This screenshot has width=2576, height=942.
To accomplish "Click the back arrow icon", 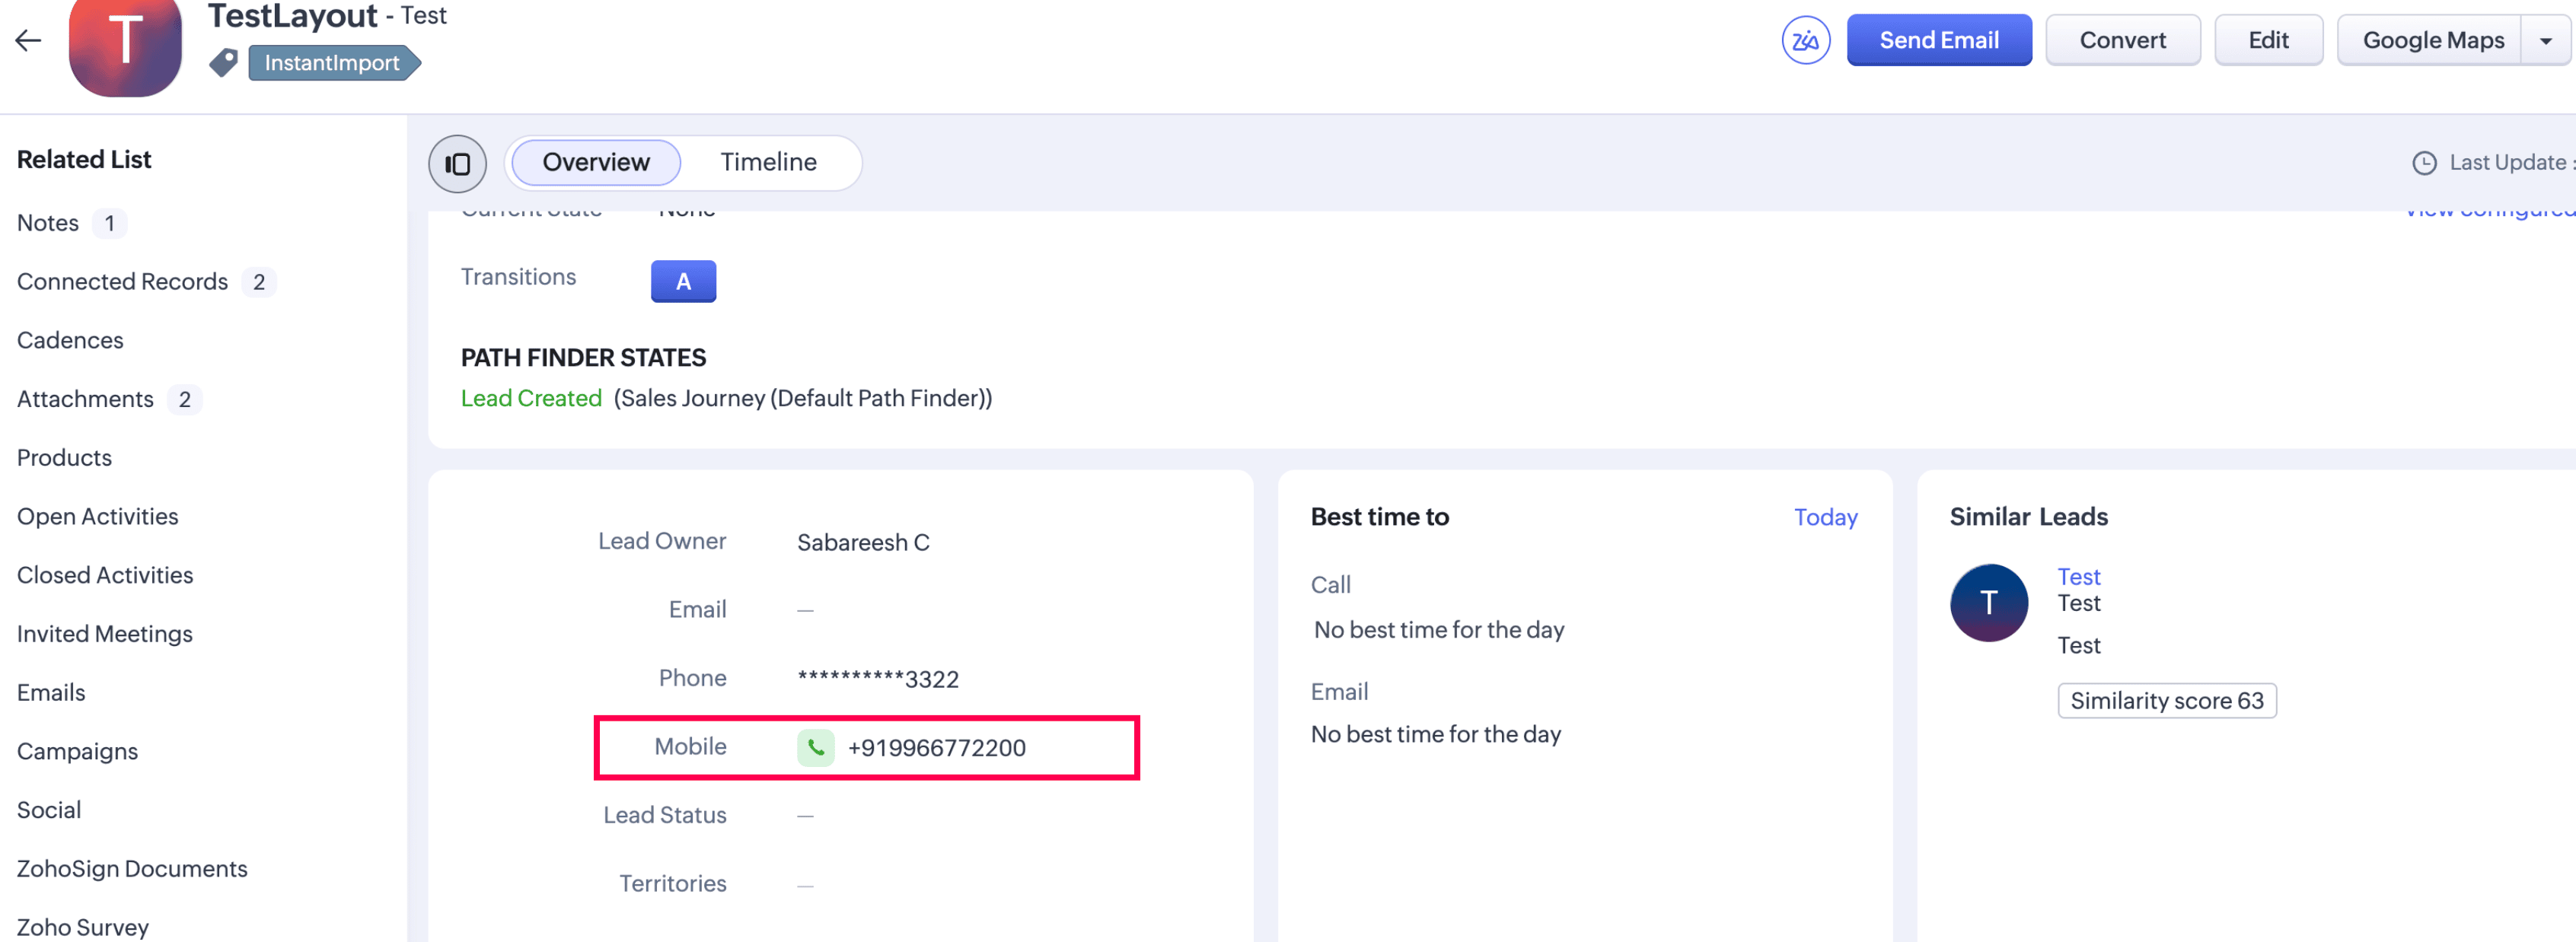I will tap(28, 40).
